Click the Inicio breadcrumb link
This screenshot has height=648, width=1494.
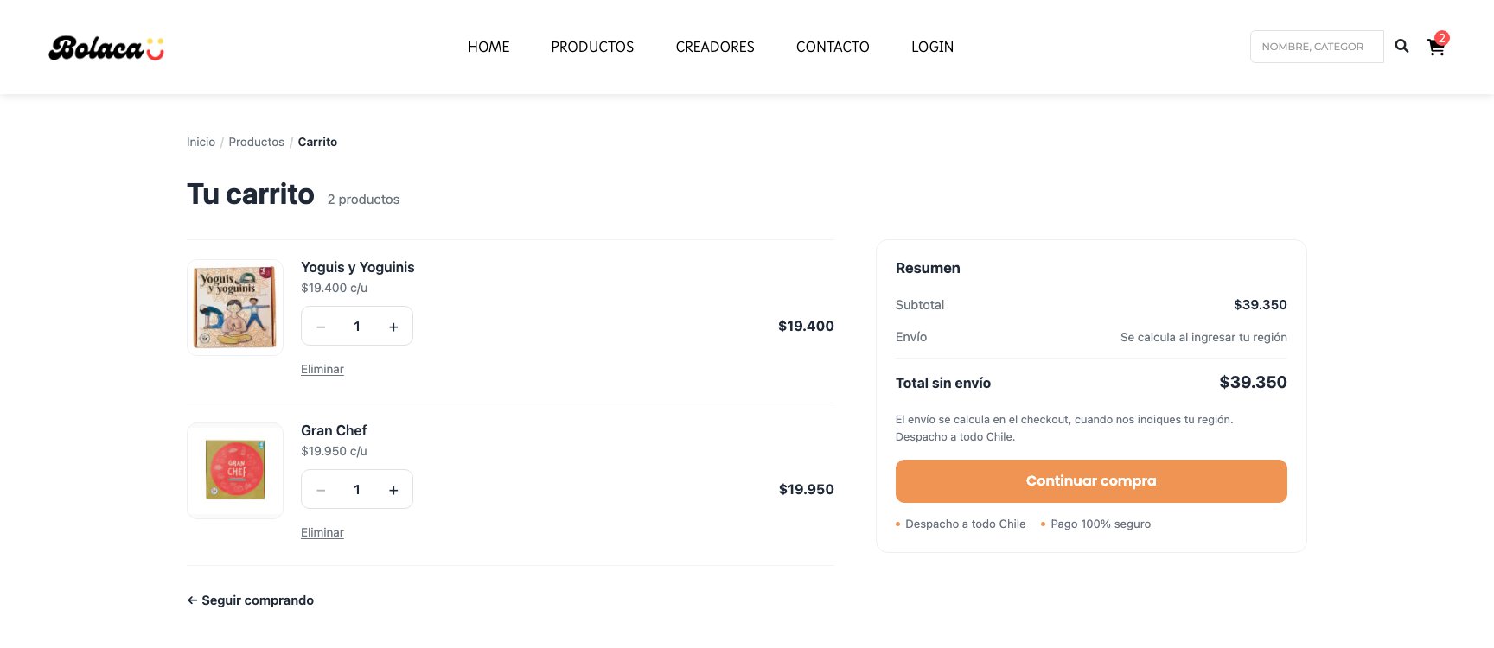[201, 142]
